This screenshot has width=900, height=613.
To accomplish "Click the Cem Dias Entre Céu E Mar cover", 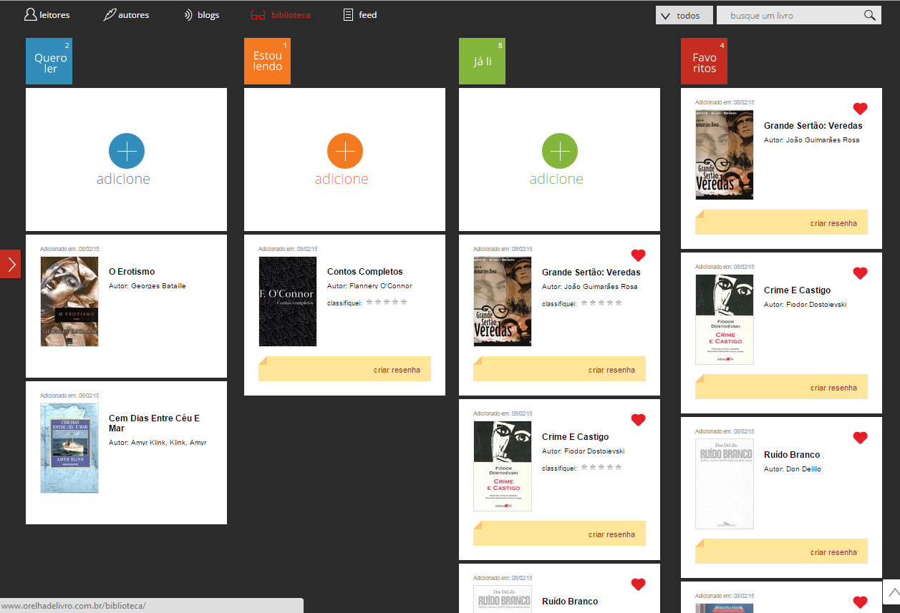I will point(69,448).
